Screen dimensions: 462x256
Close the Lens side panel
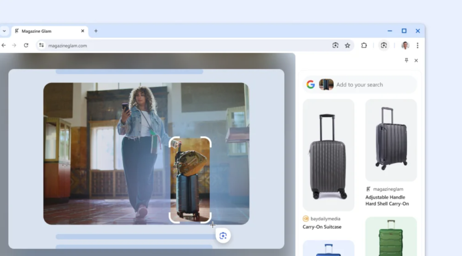point(416,61)
